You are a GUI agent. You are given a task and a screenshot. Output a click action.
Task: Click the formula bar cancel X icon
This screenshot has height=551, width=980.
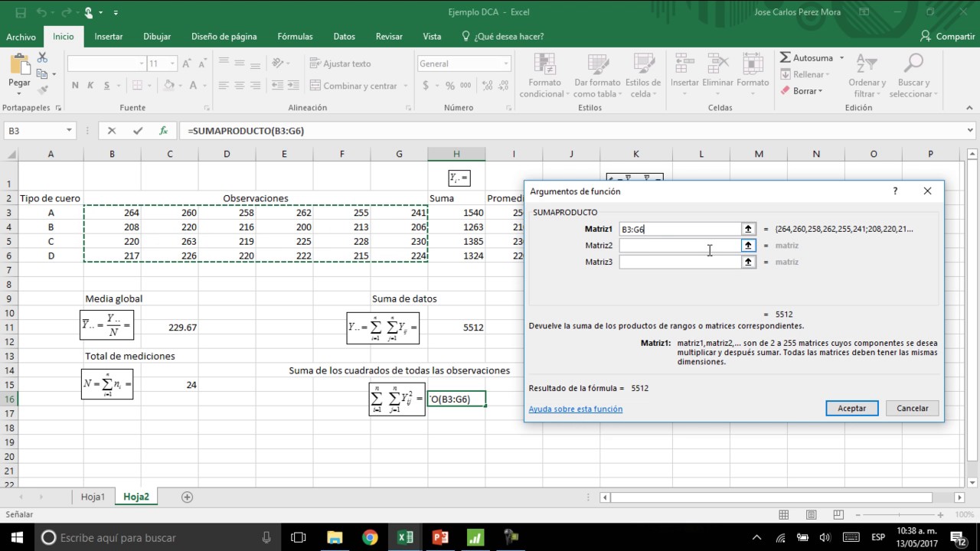(x=112, y=131)
